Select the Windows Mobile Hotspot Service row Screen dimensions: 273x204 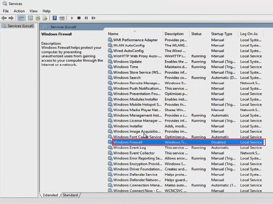(x=185, y=105)
